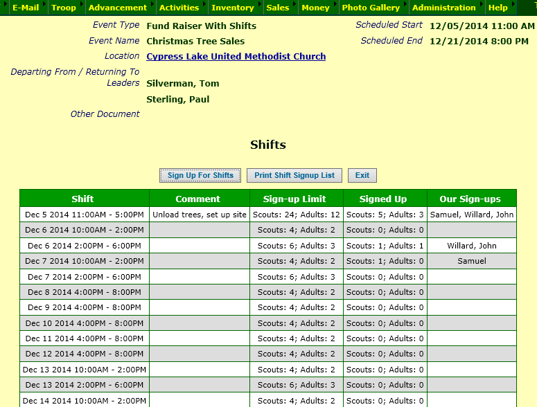Click 'Scouts: 1; Adults: 0' signed up cell
537x407 pixels.
(385, 261)
